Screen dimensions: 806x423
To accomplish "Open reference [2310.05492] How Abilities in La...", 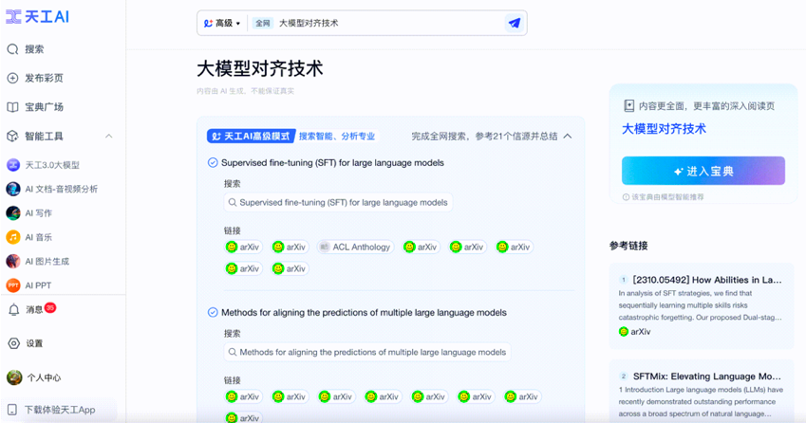I will tap(706, 280).
